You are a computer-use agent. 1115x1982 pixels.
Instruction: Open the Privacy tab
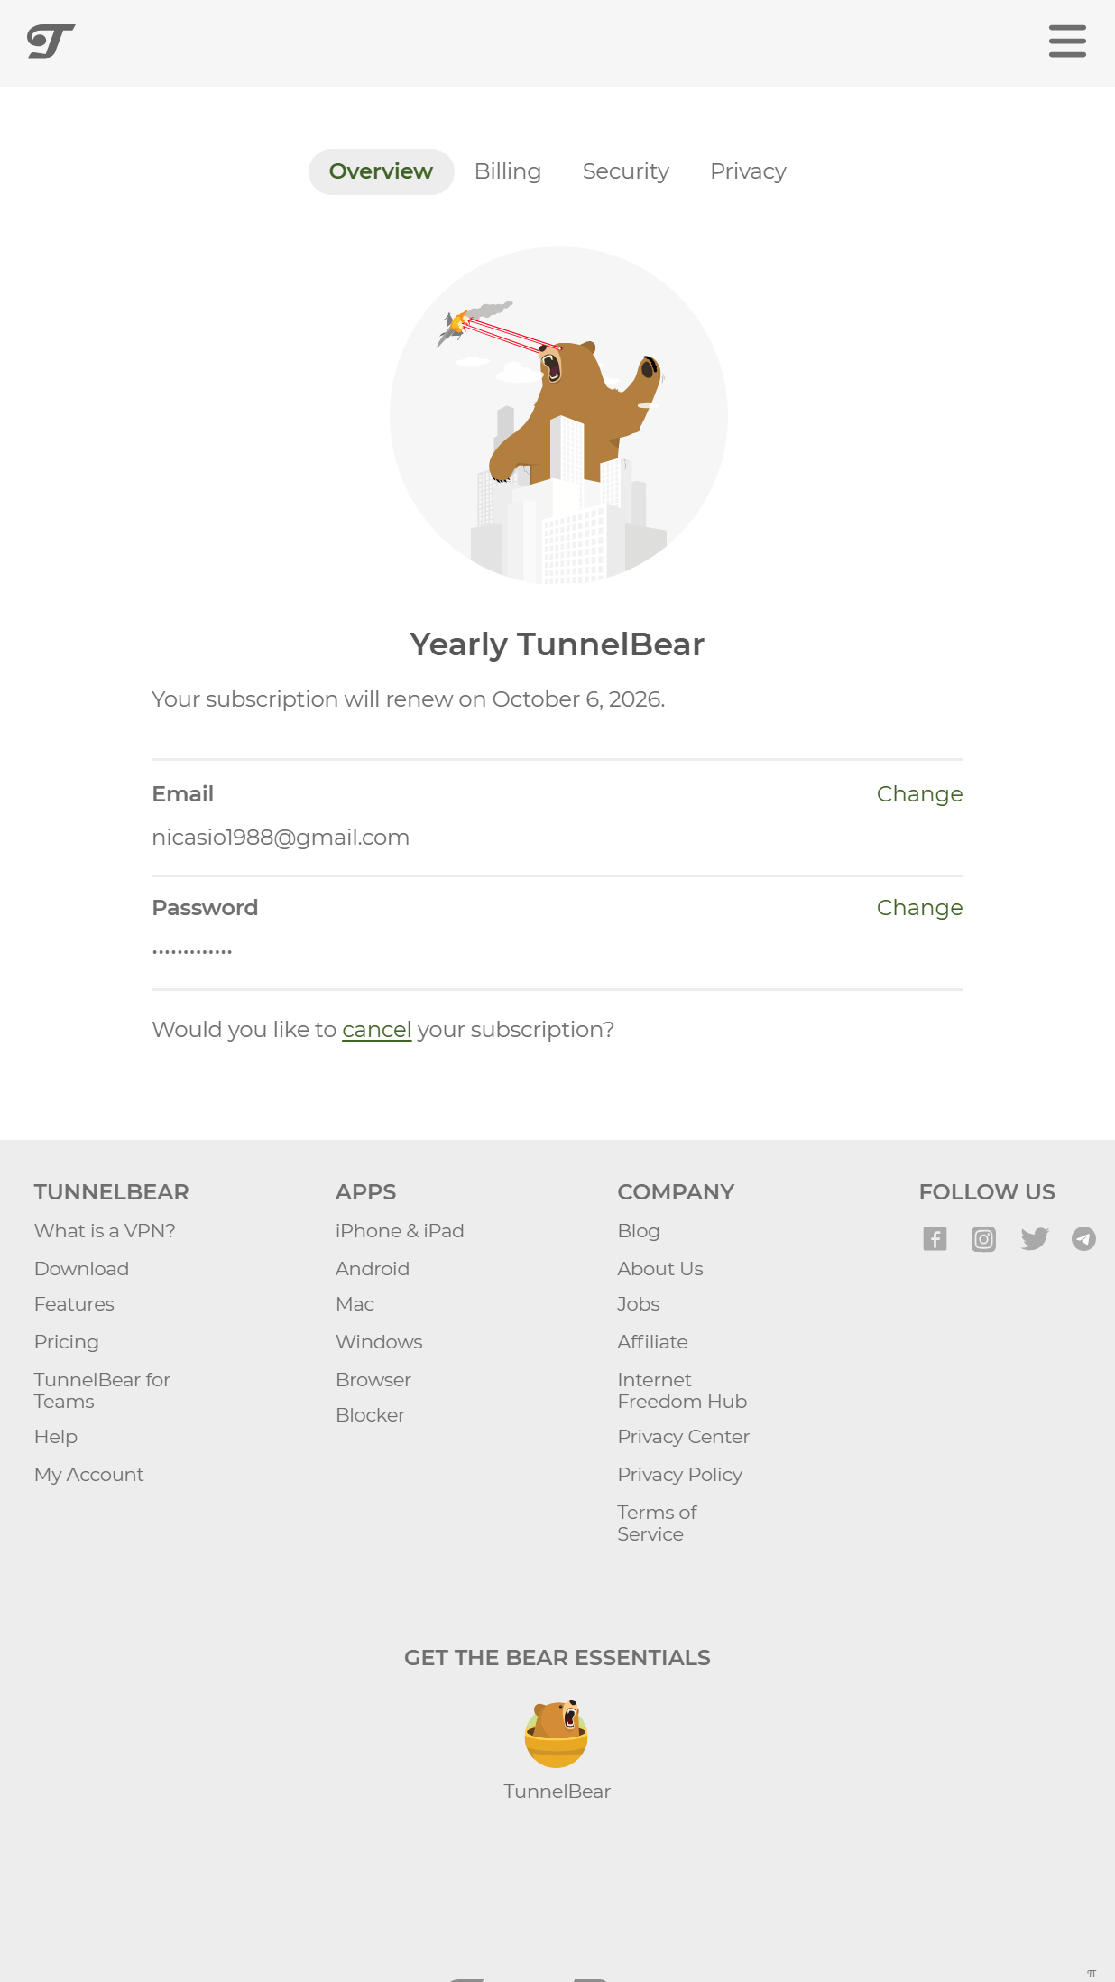(748, 171)
